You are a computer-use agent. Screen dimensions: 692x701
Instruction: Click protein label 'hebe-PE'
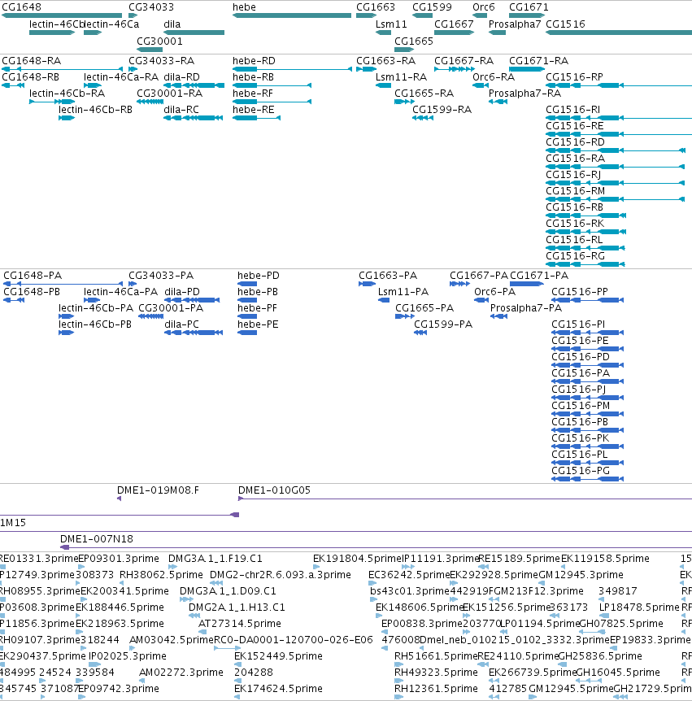(x=258, y=324)
